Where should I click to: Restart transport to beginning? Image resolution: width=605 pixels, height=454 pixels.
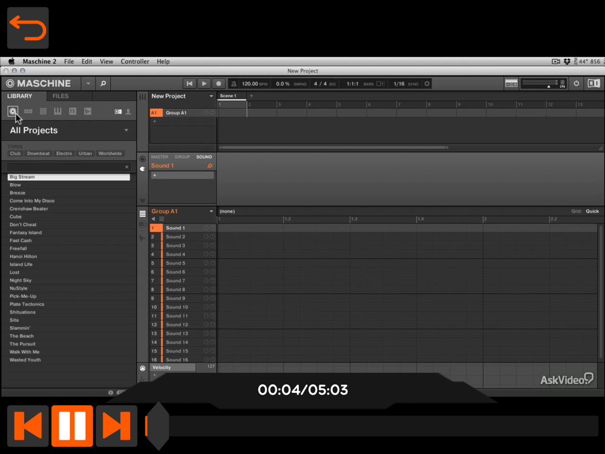pos(189,84)
